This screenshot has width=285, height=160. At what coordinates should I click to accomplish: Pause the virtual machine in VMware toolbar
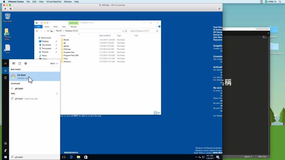5,9
